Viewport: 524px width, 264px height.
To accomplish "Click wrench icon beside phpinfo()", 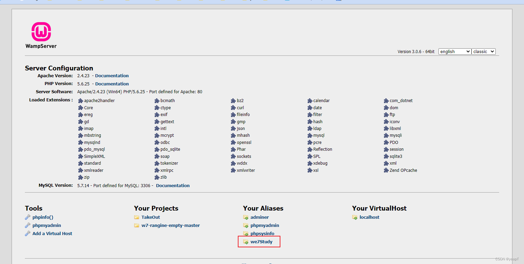I will (x=28, y=217).
